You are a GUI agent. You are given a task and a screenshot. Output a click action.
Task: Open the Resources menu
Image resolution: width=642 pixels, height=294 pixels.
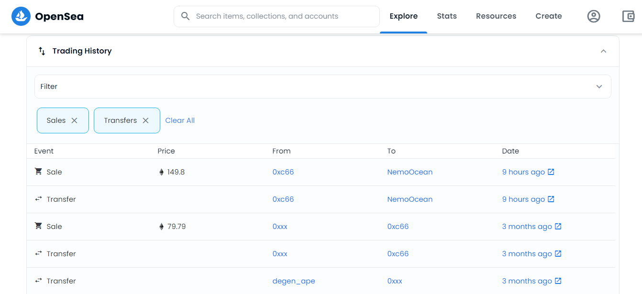[x=496, y=16]
